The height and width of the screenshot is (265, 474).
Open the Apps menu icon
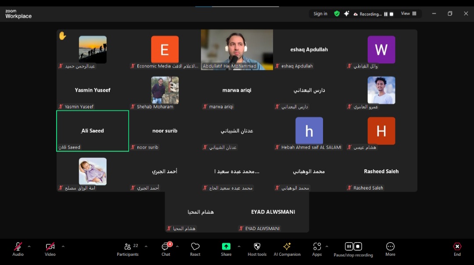click(317, 249)
